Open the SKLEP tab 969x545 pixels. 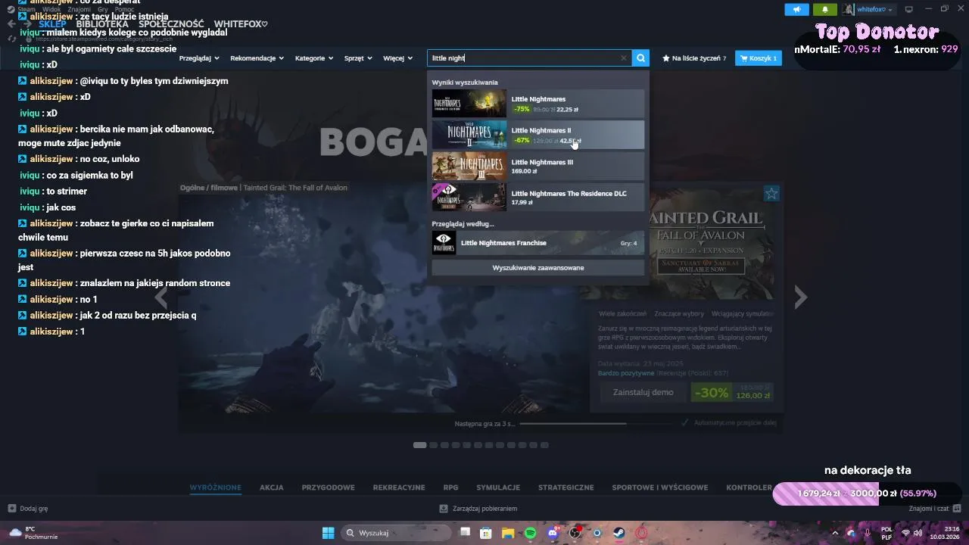click(52, 24)
